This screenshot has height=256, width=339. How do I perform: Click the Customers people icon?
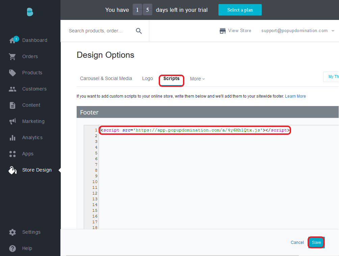12,89
